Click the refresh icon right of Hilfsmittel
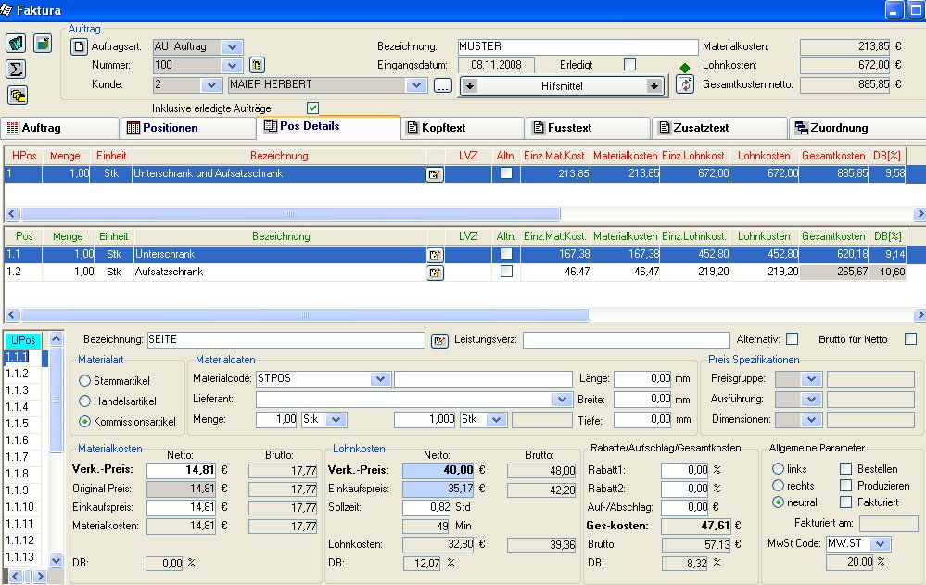 pos(685,84)
